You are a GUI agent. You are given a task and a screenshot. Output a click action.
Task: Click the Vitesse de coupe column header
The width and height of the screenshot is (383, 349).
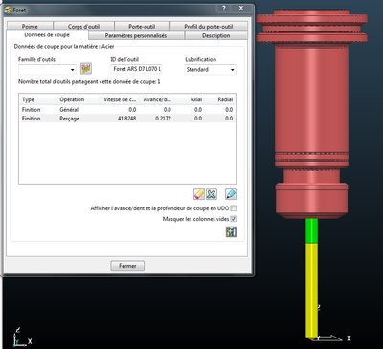coord(120,99)
